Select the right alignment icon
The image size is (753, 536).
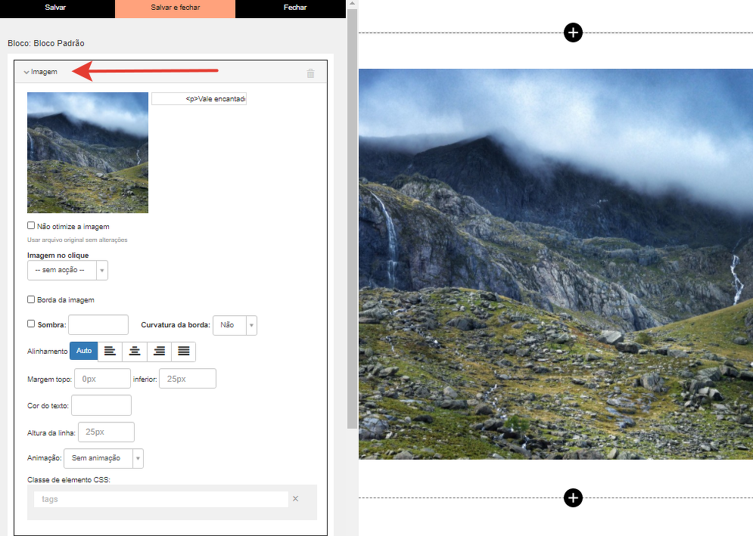pos(159,351)
